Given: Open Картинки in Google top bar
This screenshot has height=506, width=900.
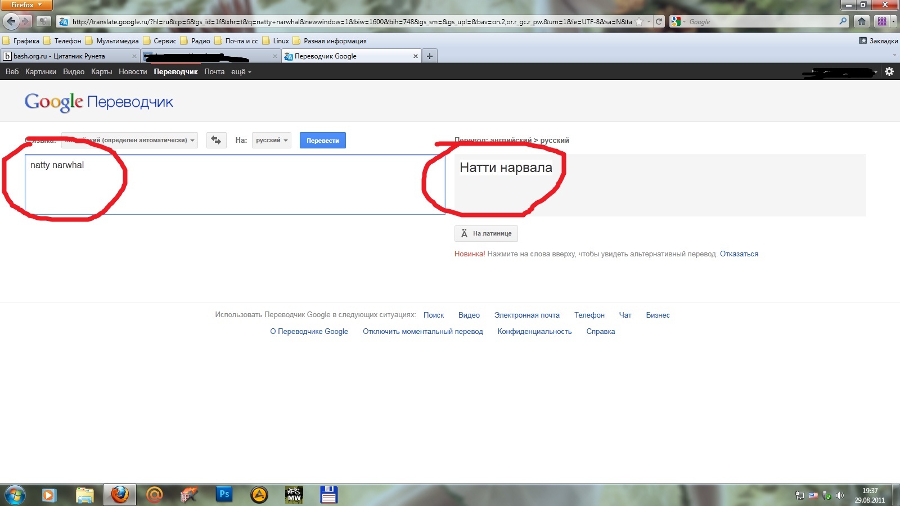Looking at the screenshot, I should [x=40, y=72].
